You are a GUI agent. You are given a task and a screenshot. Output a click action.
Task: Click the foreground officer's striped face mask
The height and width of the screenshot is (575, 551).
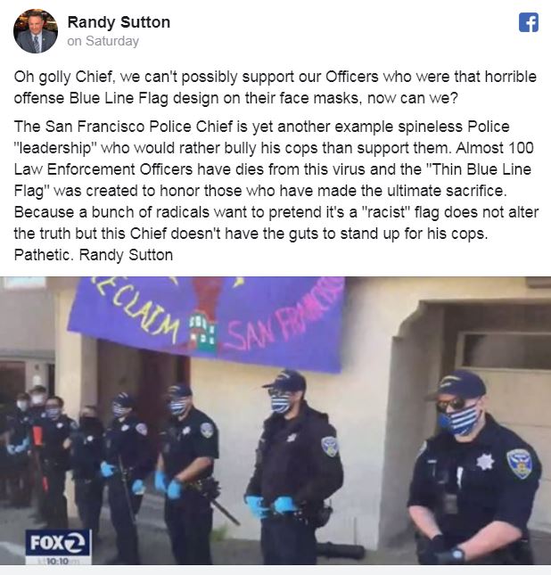click(460, 420)
